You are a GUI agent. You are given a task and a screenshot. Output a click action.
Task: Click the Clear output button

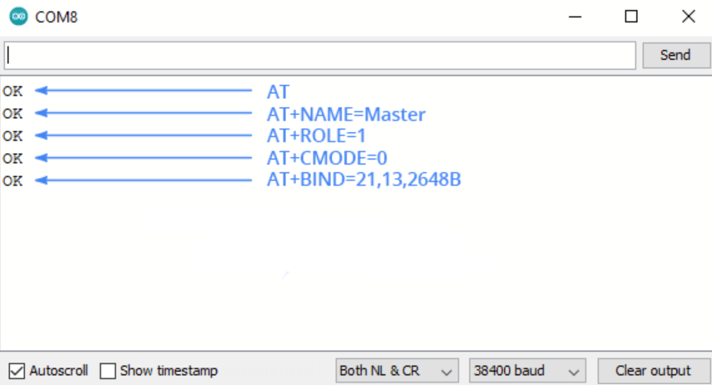tap(652, 371)
